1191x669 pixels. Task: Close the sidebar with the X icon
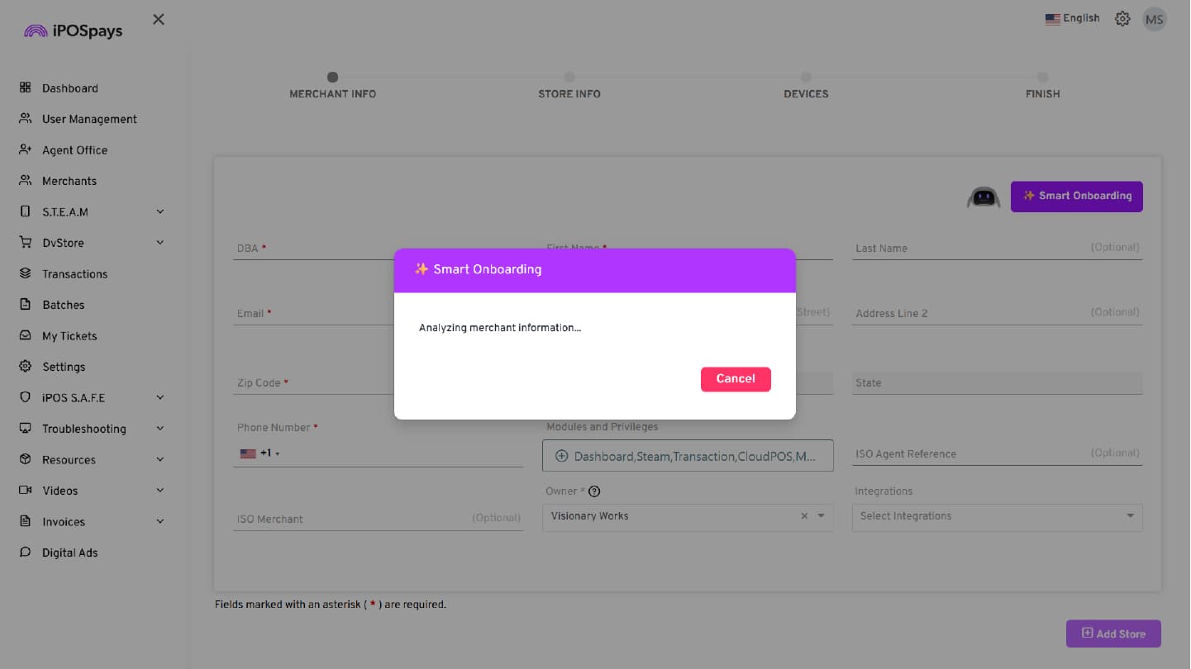[x=159, y=20]
